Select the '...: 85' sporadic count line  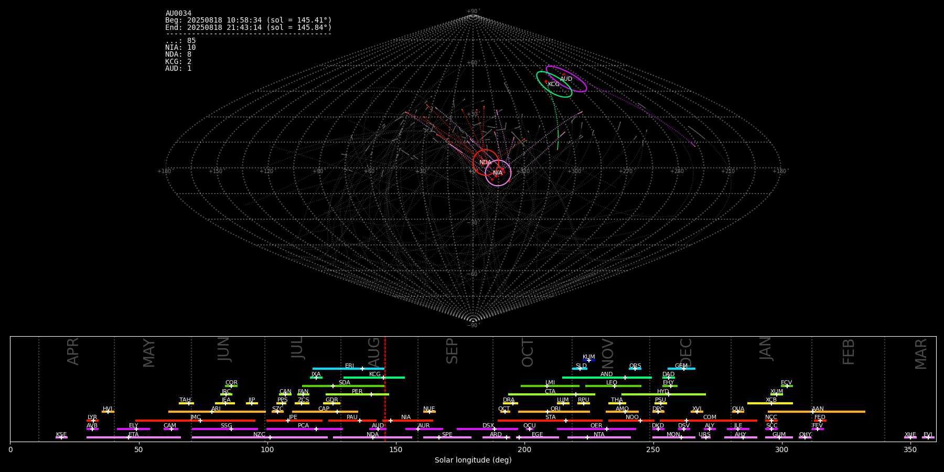(x=180, y=41)
